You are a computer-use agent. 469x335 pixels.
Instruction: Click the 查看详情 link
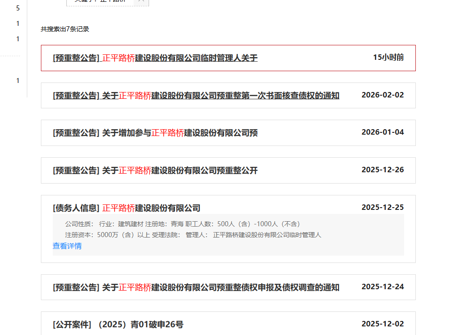[67, 246]
